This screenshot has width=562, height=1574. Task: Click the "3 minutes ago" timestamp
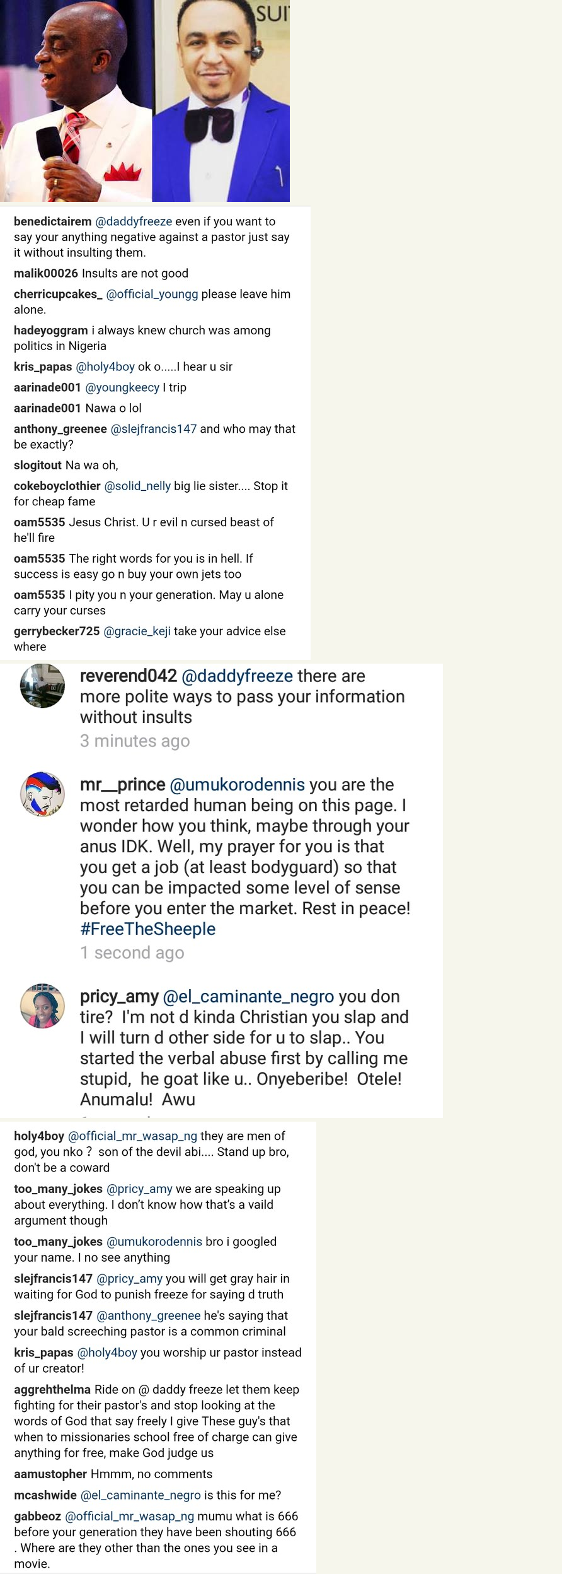[x=134, y=741]
